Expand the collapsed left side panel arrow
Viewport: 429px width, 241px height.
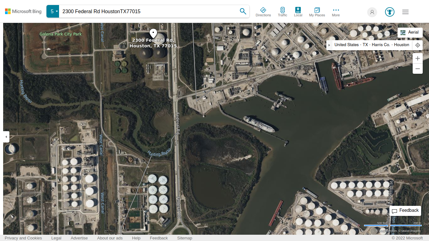pyautogui.click(x=6, y=137)
